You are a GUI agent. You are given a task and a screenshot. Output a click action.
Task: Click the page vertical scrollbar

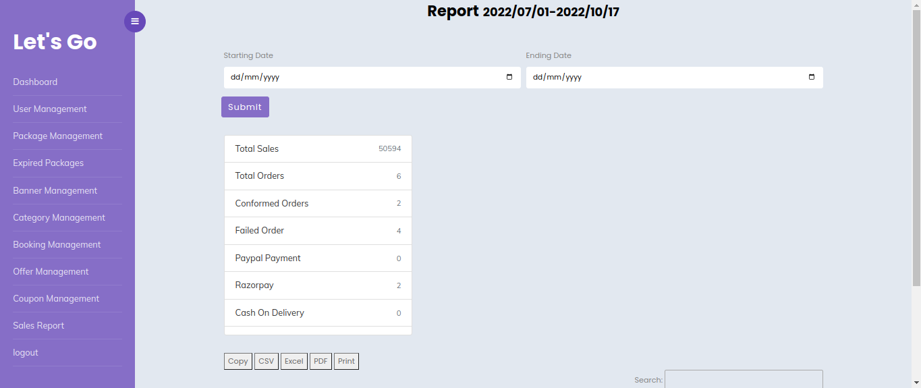(x=916, y=148)
